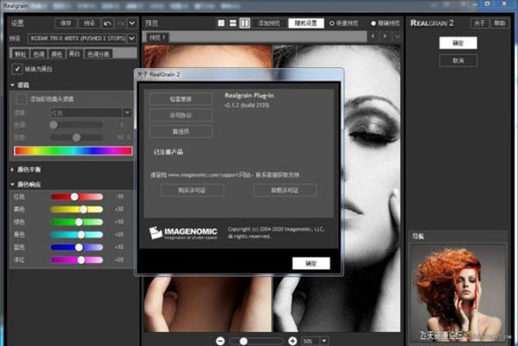The width and height of the screenshot is (518, 346).
Task: Click the 红色 color response slider
Action: click(x=75, y=197)
